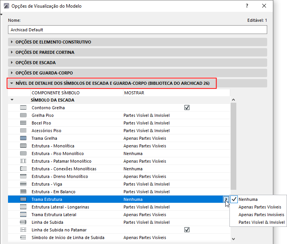287x244 pixels.
Task: Click the Acessórios Piso symbol icon
Action: pos(23,131)
